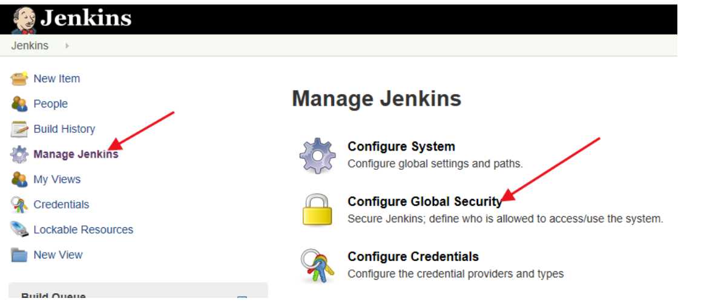This screenshot has height=307, width=704.
Task: Click the My Views icon
Action: point(19,179)
